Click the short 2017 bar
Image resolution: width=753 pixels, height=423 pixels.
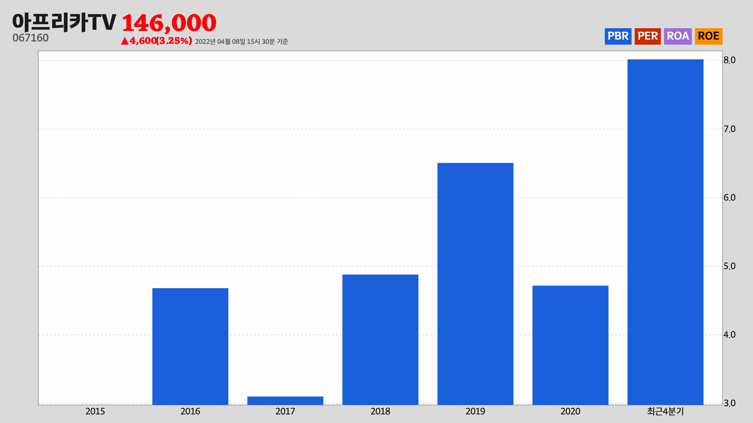pyautogui.click(x=285, y=400)
